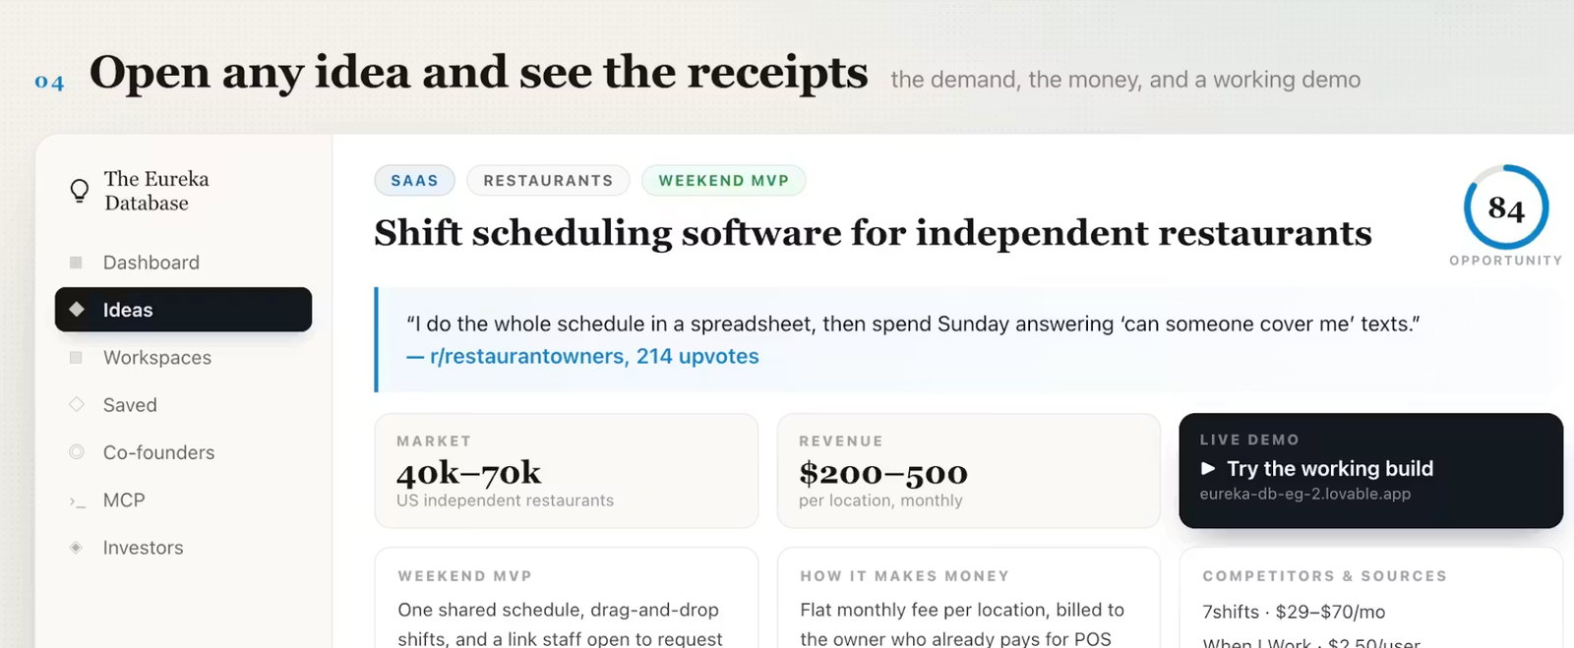The width and height of the screenshot is (1574, 648).
Task: Click the Investors diamond icon
Action: click(x=77, y=548)
